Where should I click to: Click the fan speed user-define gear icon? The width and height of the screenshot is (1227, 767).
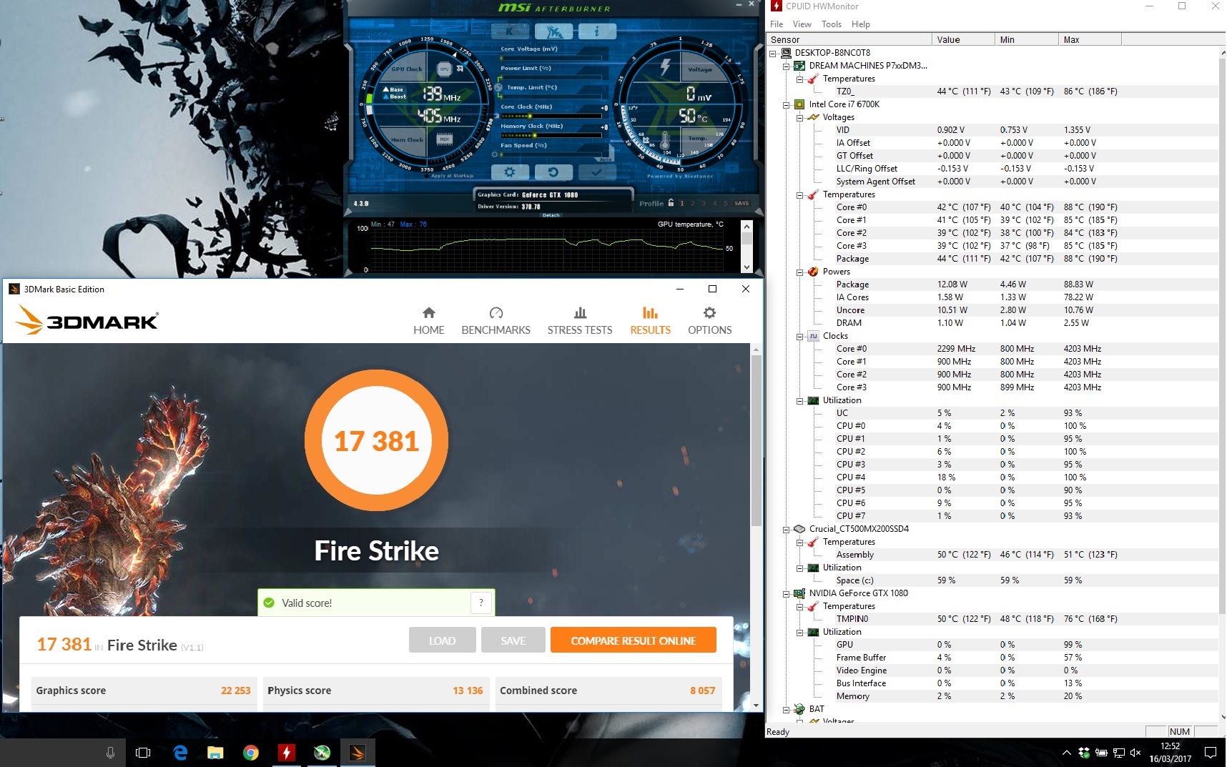point(495,154)
